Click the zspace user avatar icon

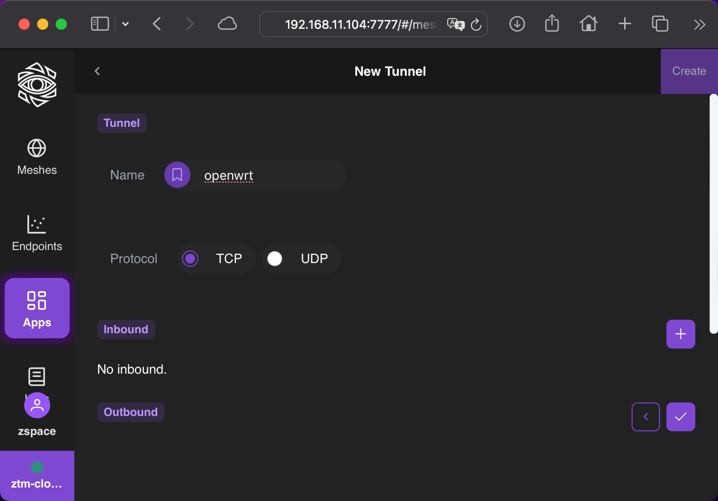tap(37, 405)
